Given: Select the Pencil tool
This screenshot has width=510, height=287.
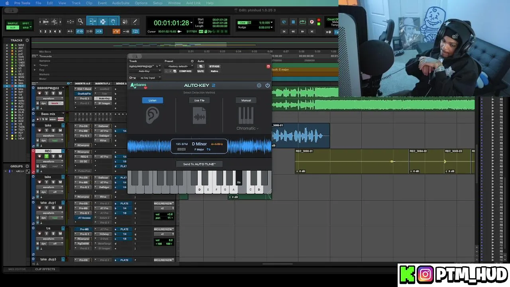Looking at the screenshot, I should point(135,22).
